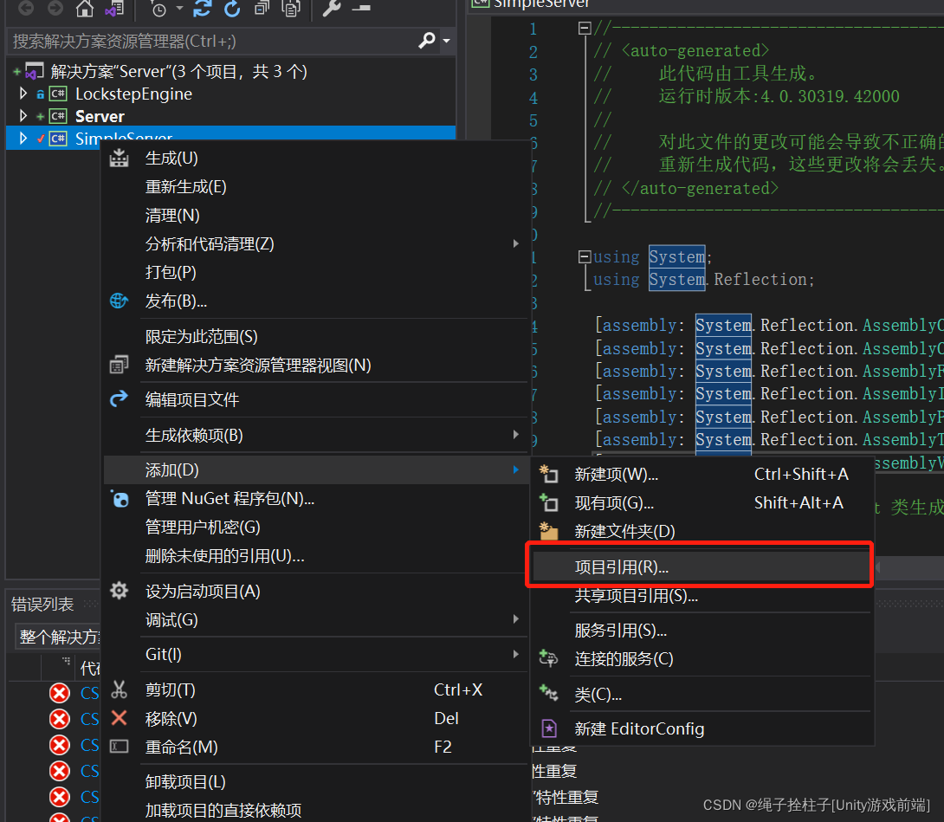Image resolution: width=944 pixels, height=822 pixels.
Task: Open the 分析和代码清理(Z) submenu arrow
Action: 516,243
